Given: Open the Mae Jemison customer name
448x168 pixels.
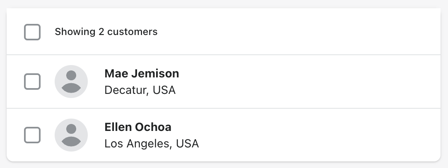Looking at the screenshot, I should point(142,74).
